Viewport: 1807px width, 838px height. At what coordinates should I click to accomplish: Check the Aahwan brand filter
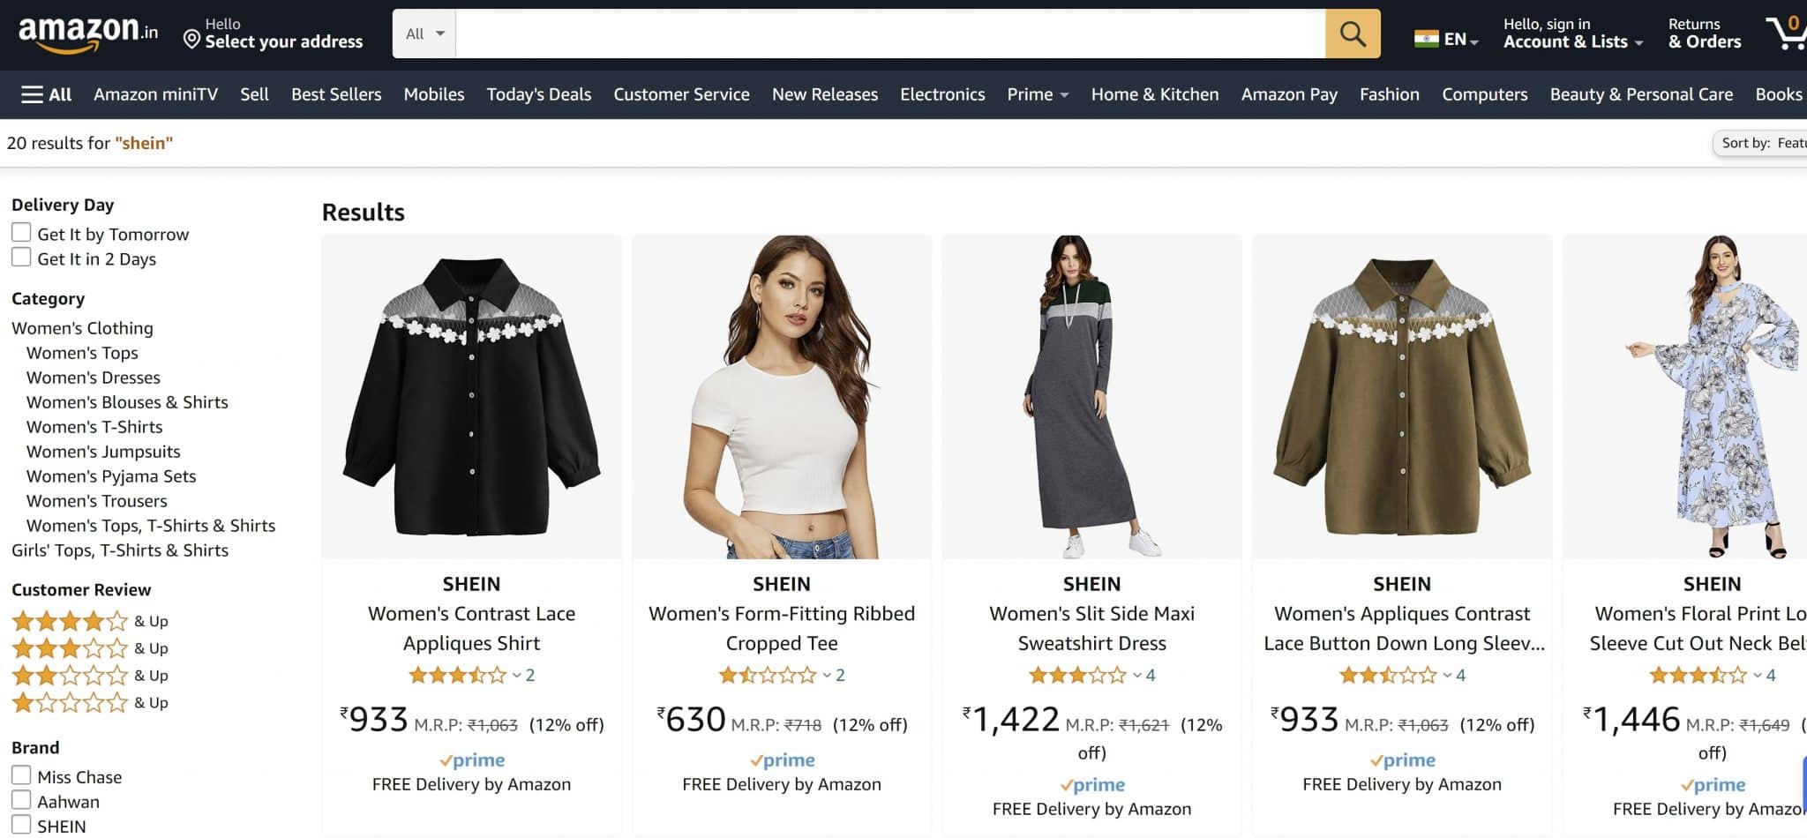pos(21,800)
